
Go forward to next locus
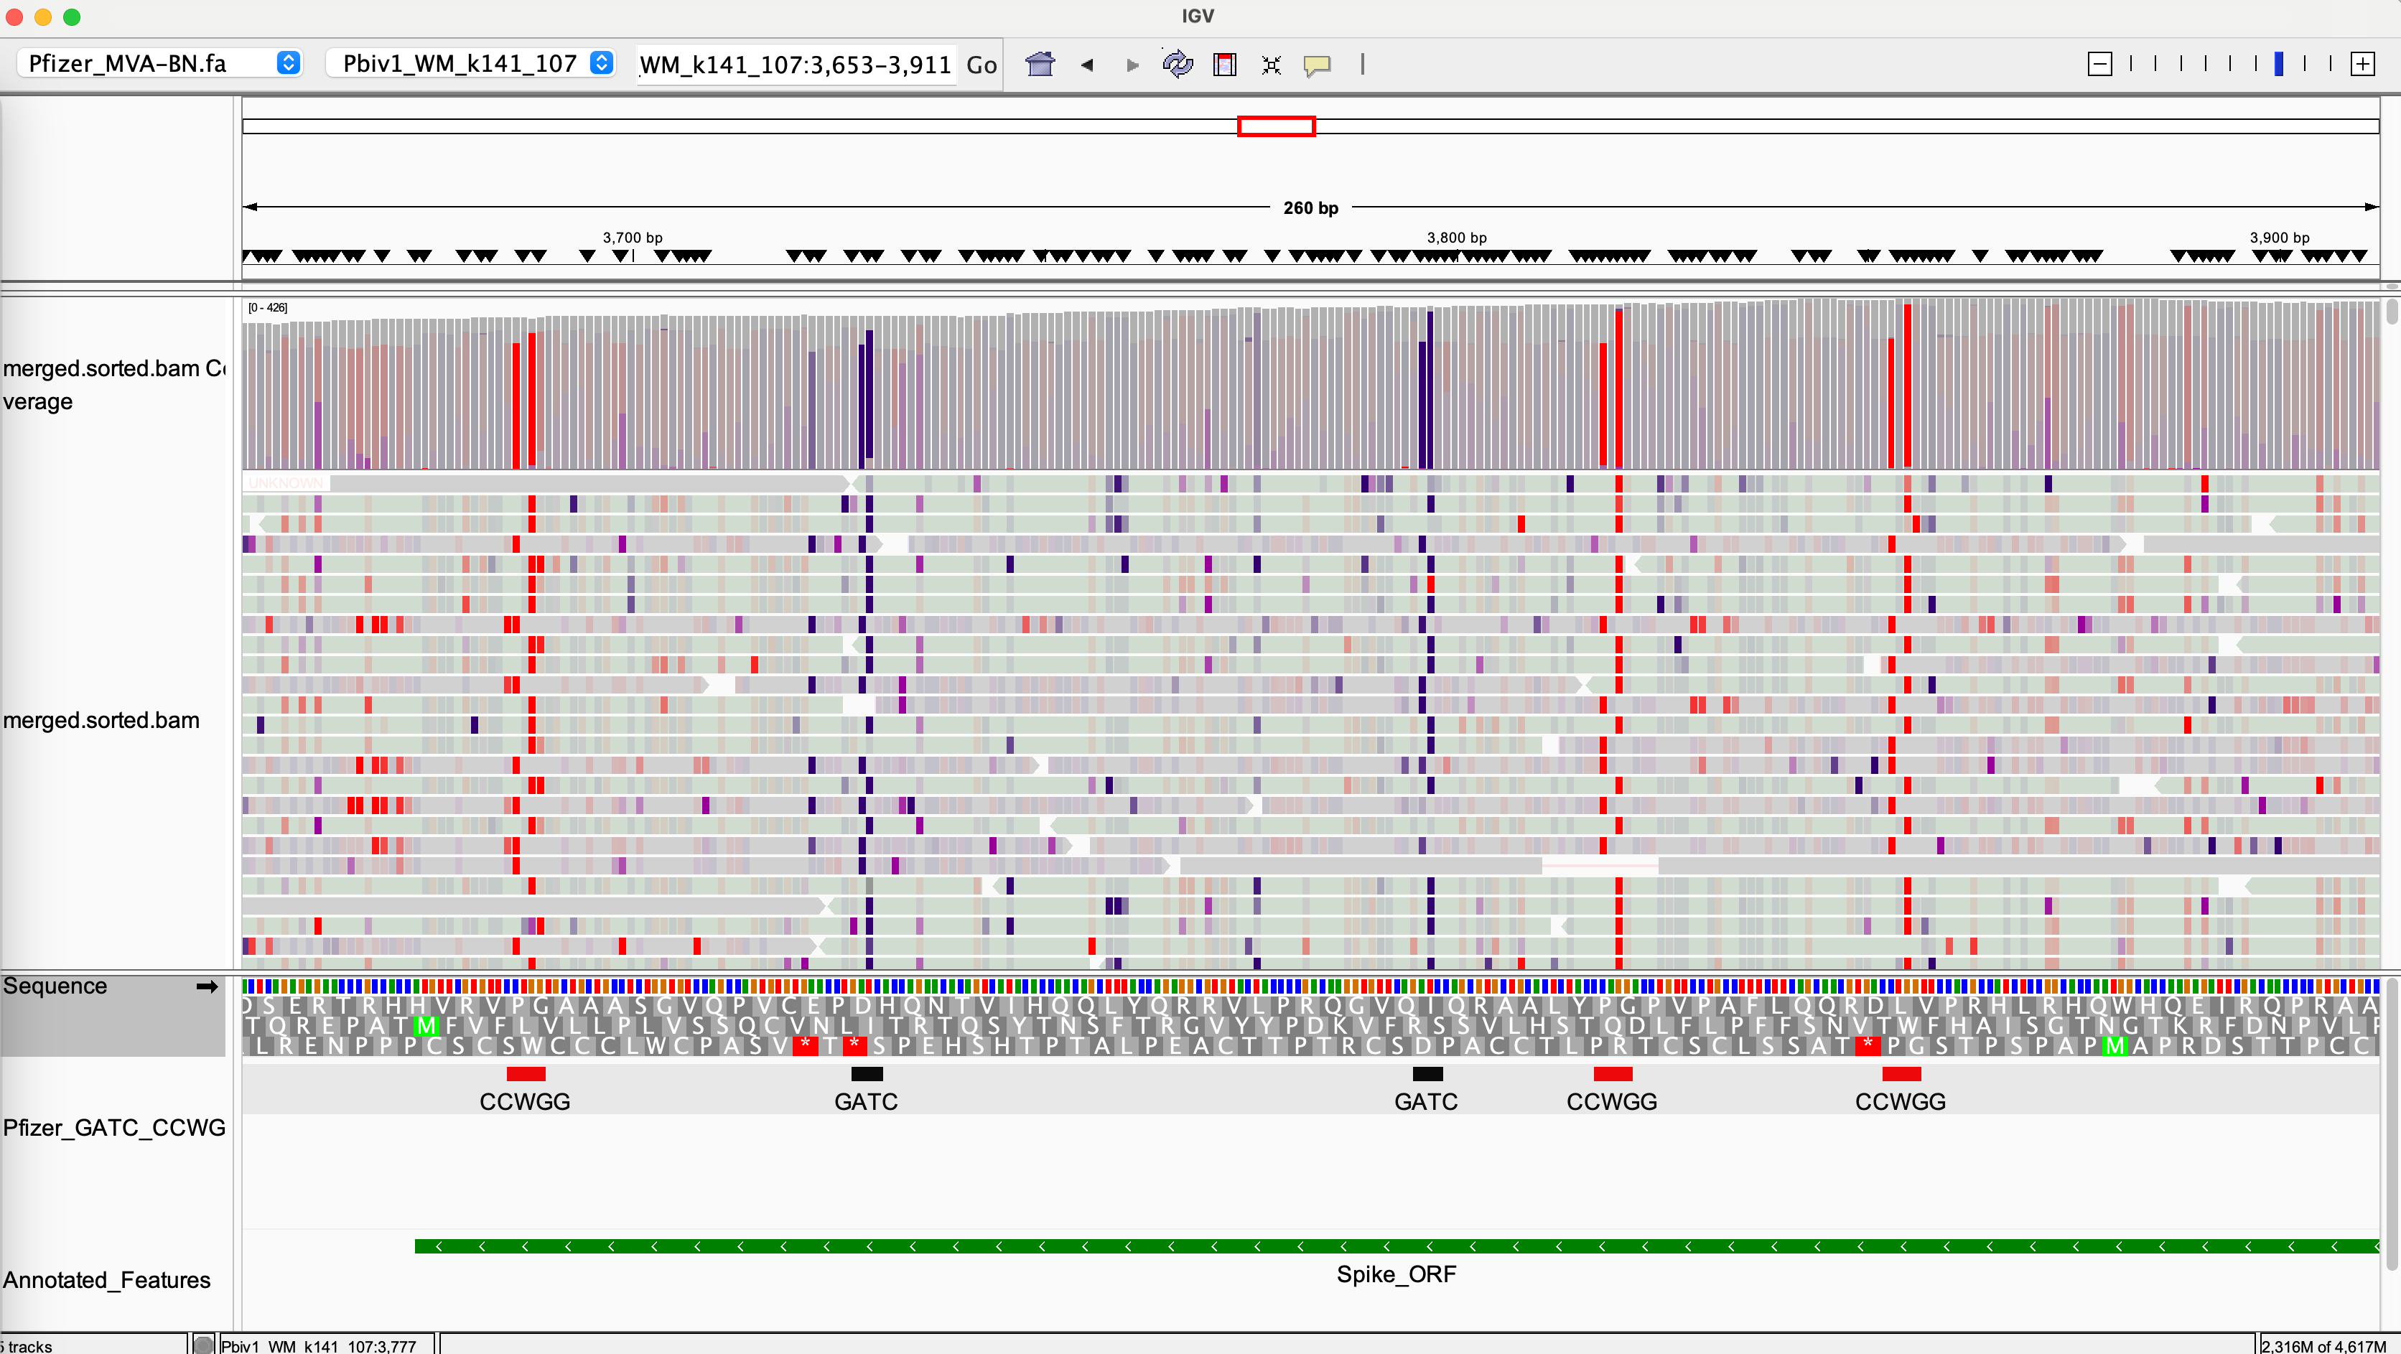click(x=1132, y=65)
